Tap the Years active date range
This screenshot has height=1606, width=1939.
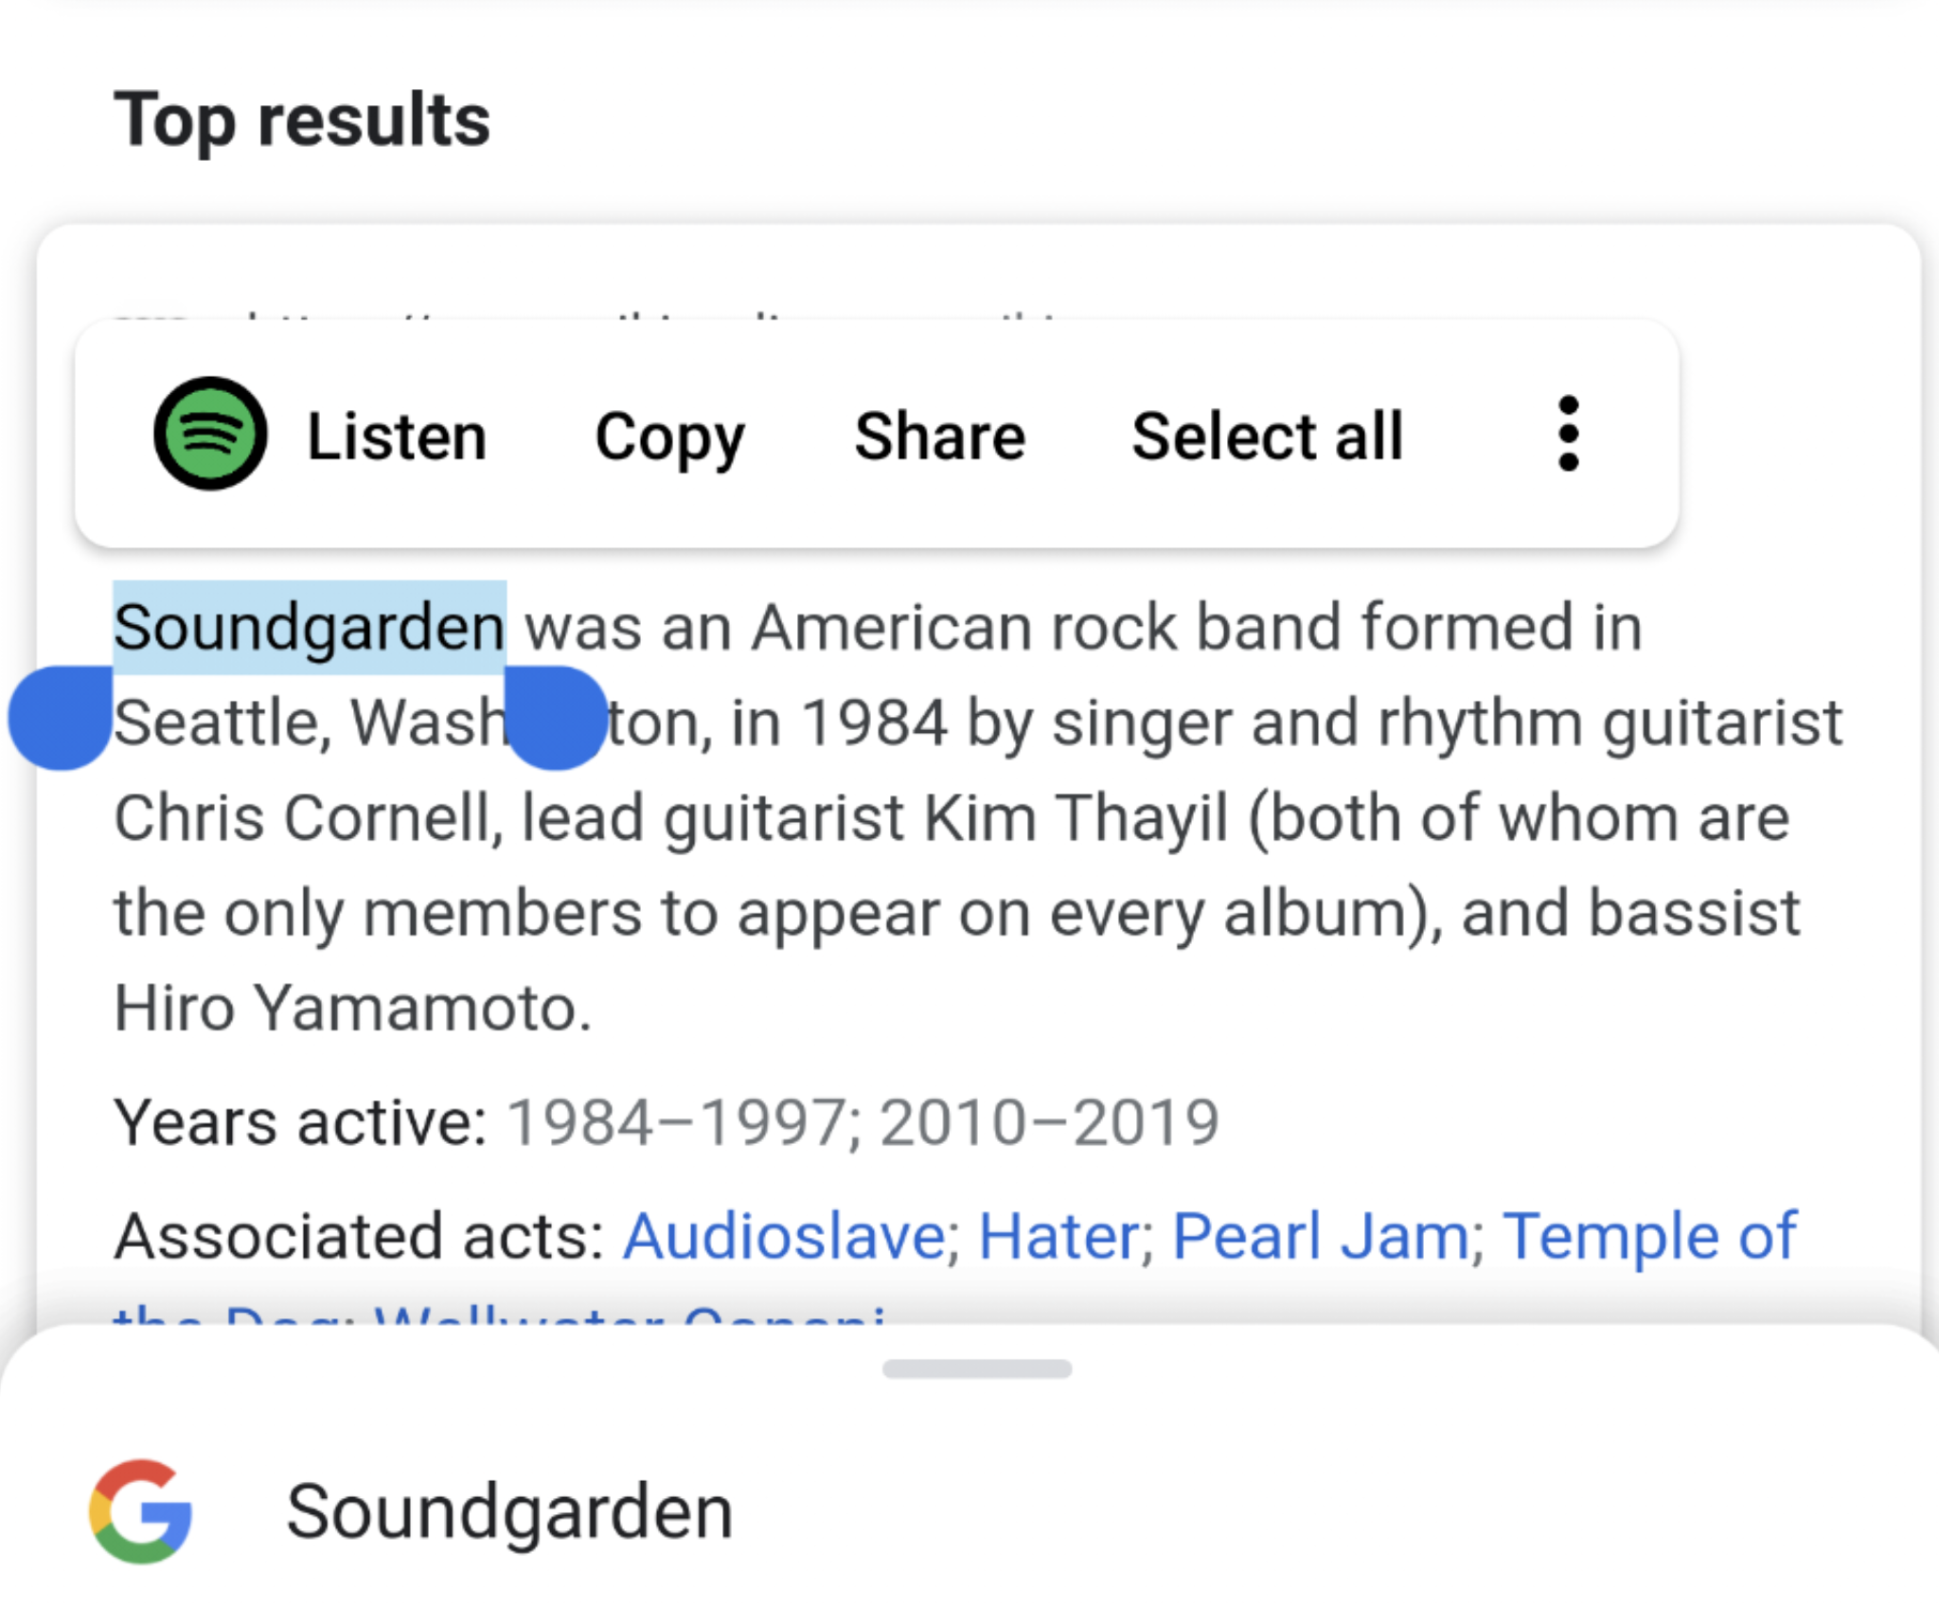pos(863,1122)
